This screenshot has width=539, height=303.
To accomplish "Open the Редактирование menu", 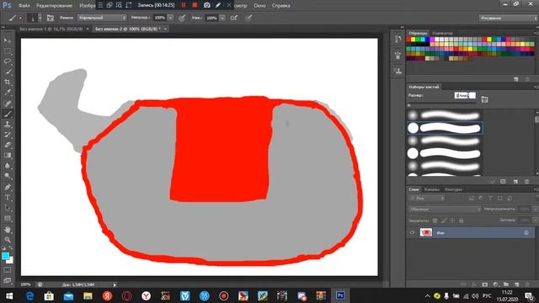I will (54, 6).
